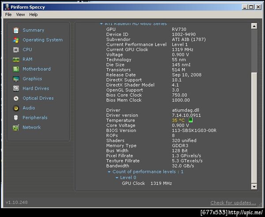The width and height of the screenshot is (265, 217).
Task: Click the Release Date value Sep 10, 2008
Action: [186, 75]
